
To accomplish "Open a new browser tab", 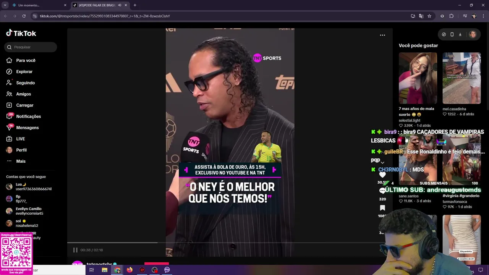I will pyautogui.click(x=135, y=5).
